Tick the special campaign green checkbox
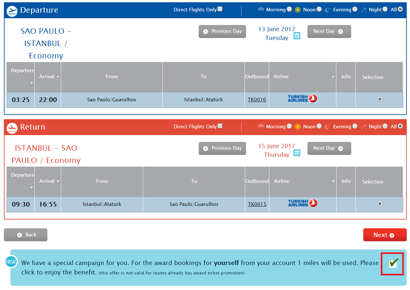This screenshot has height=290, width=410. coord(393,263)
